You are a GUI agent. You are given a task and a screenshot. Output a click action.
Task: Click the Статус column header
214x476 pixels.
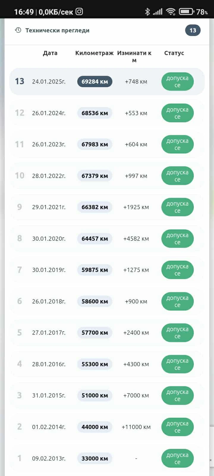coord(174,53)
